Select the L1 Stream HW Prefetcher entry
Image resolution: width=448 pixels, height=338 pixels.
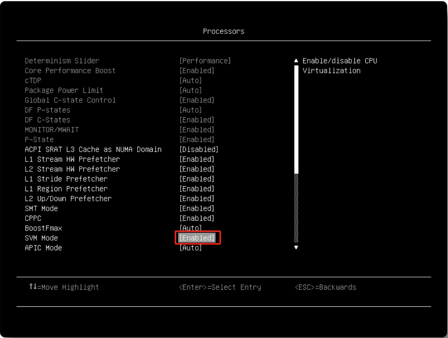click(x=72, y=159)
